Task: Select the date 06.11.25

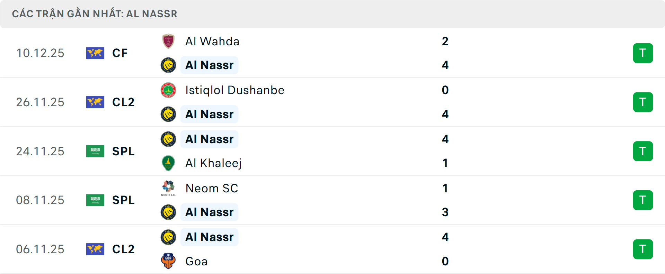Action: coord(40,249)
